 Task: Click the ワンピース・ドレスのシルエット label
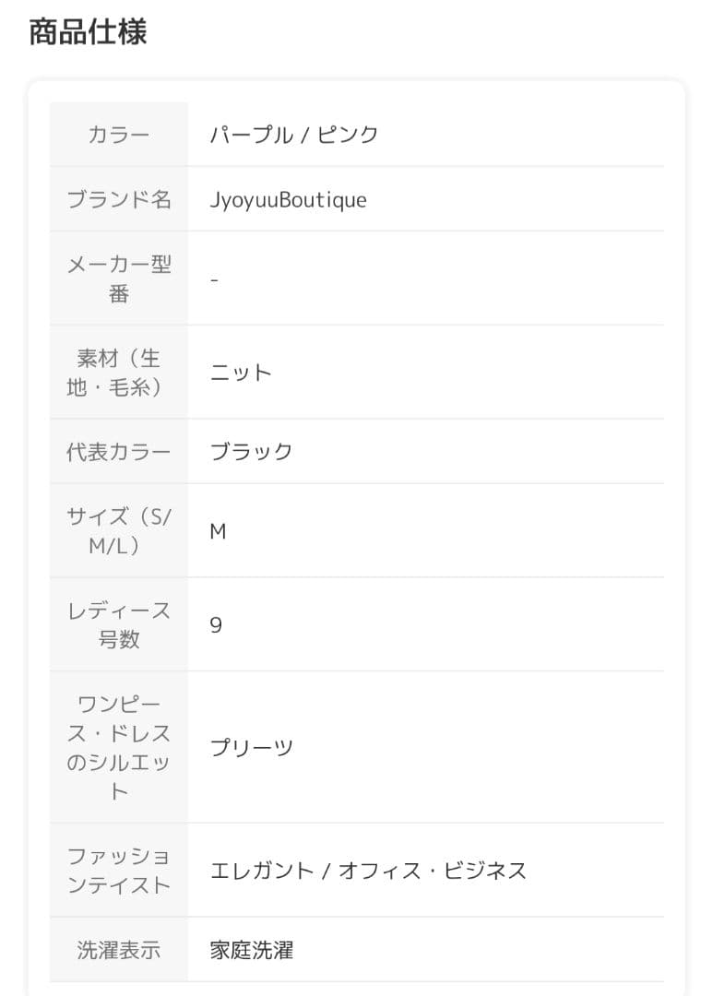tap(118, 748)
